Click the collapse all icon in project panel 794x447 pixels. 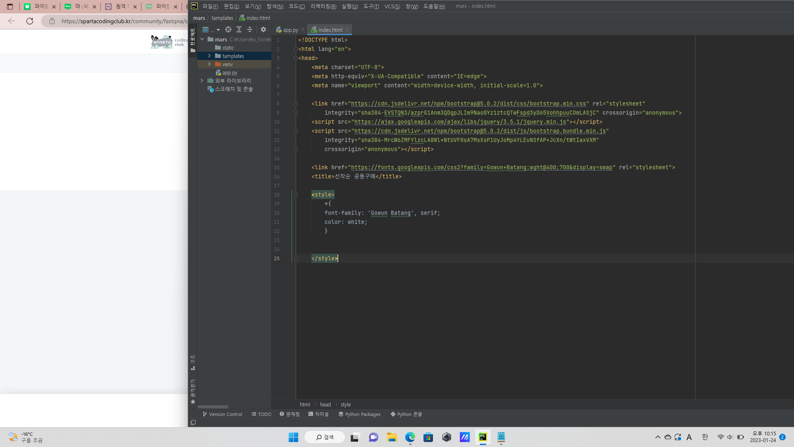pyautogui.click(x=250, y=29)
